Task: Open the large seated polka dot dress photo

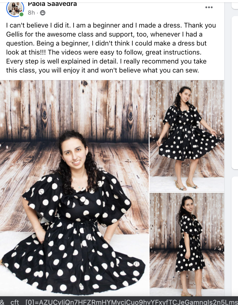Action: (x=74, y=188)
